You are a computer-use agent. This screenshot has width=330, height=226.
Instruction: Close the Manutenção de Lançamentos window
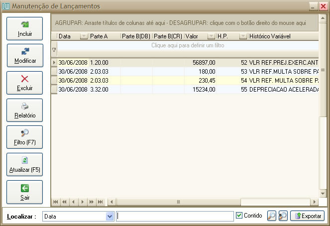tap(323, 6)
